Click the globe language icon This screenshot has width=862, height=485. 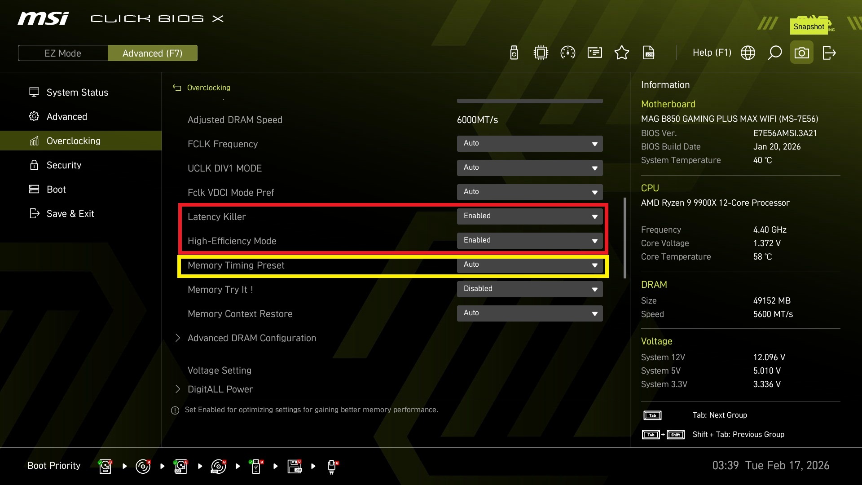(748, 53)
